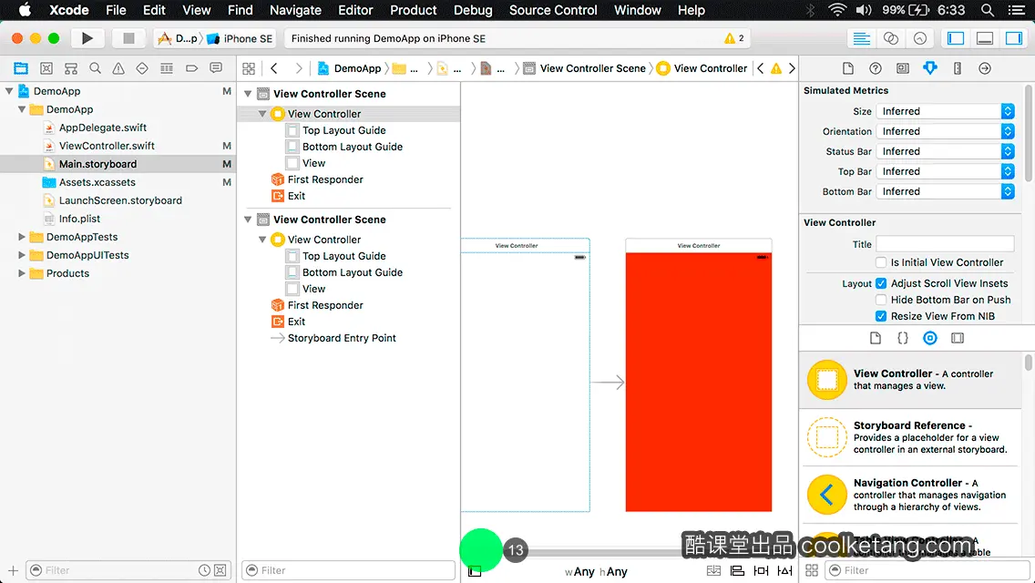Image resolution: width=1035 pixels, height=583 pixels.
Task: Open the Test navigator icon
Action: [142, 68]
